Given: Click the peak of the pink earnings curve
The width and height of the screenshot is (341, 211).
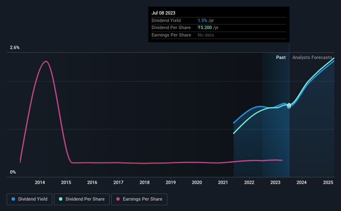Looking at the screenshot, I should pos(46,61).
